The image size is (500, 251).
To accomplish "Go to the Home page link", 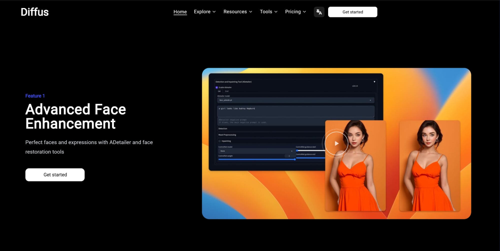I will [x=180, y=12].
